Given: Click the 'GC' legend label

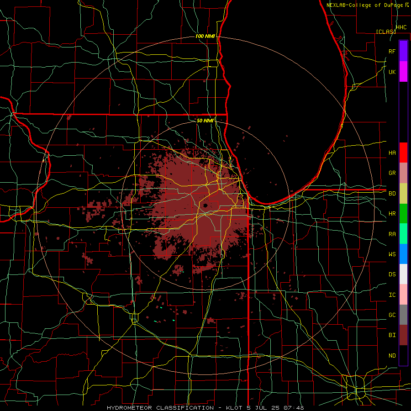Looking at the screenshot, I should pos(392,315).
